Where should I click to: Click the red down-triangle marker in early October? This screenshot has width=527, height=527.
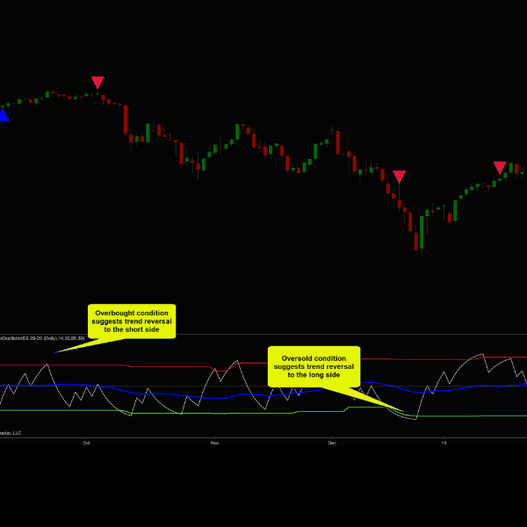pyautogui.click(x=97, y=83)
